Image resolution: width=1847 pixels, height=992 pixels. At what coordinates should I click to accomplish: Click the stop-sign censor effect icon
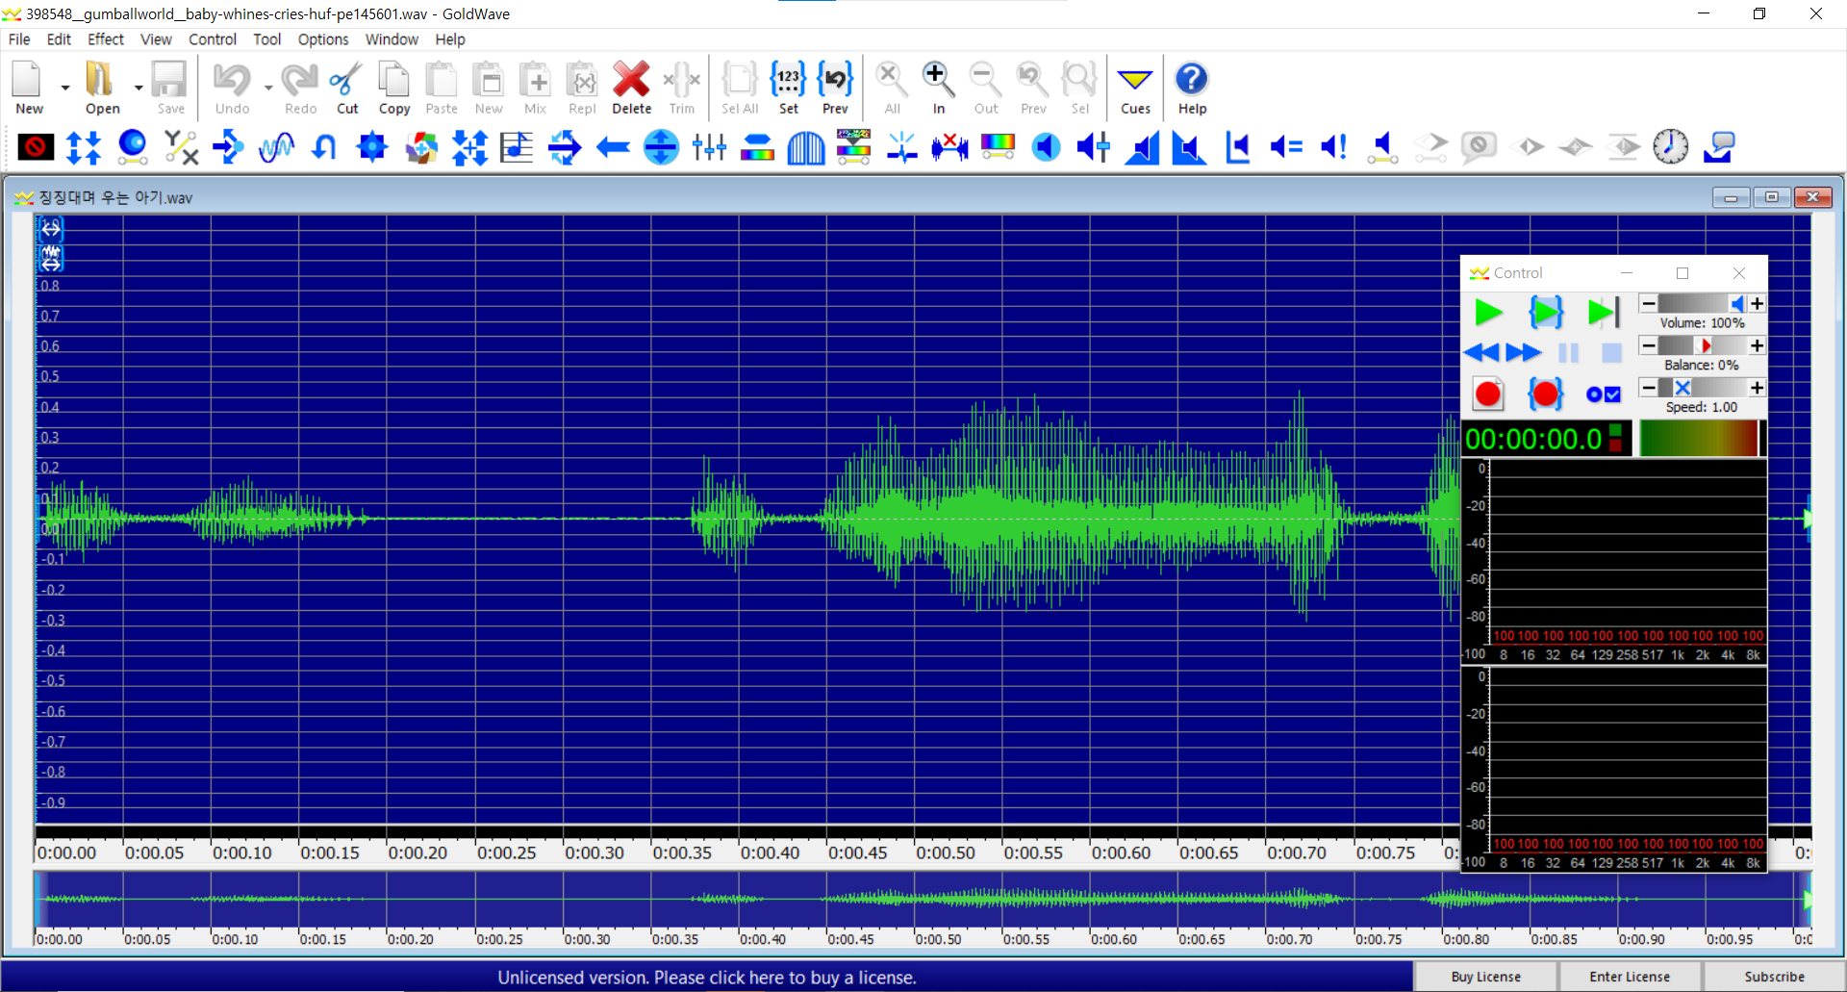36,147
